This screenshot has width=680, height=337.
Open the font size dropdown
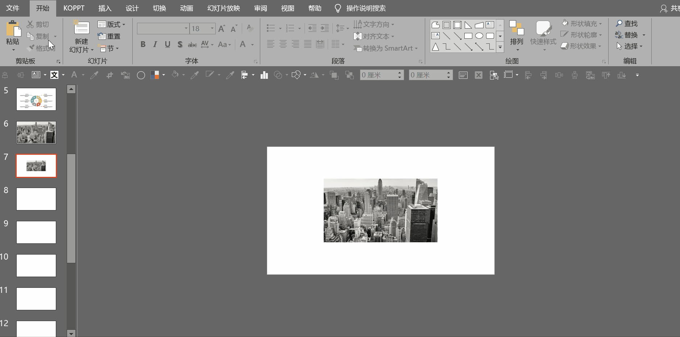pos(212,29)
